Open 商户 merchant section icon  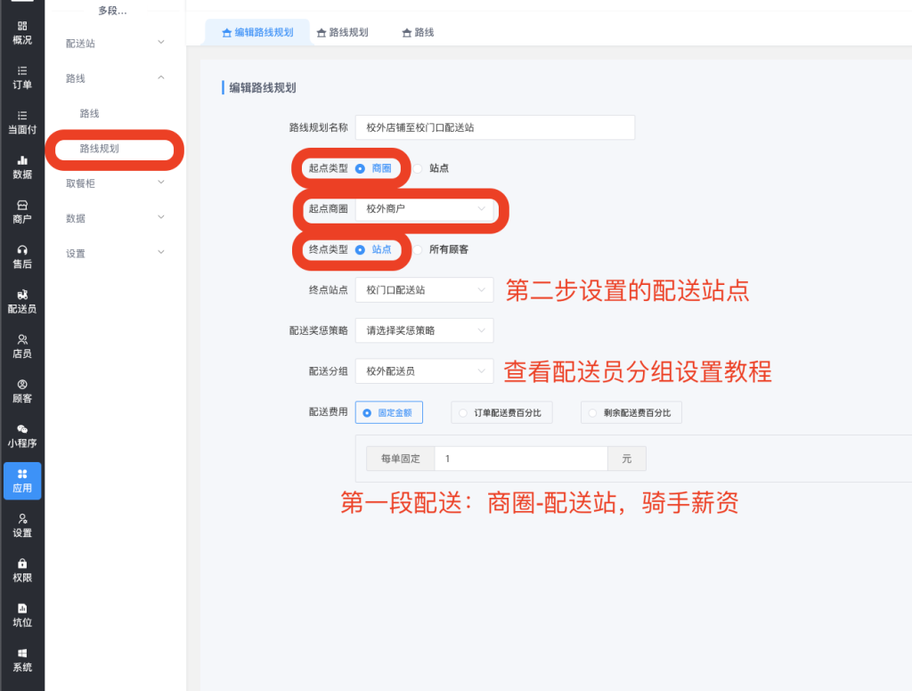pos(22,211)
